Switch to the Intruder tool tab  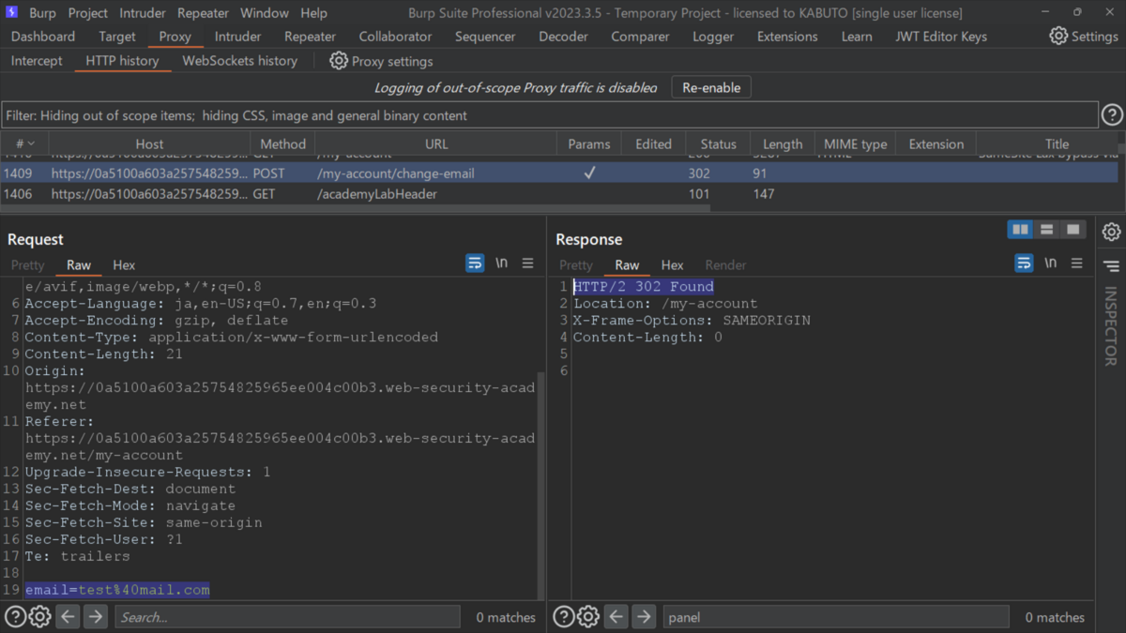tap(237, 37)
